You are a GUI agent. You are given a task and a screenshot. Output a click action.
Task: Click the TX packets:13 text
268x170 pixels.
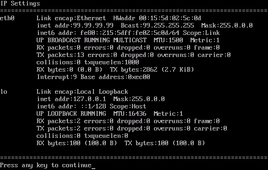tap(60, 55)
